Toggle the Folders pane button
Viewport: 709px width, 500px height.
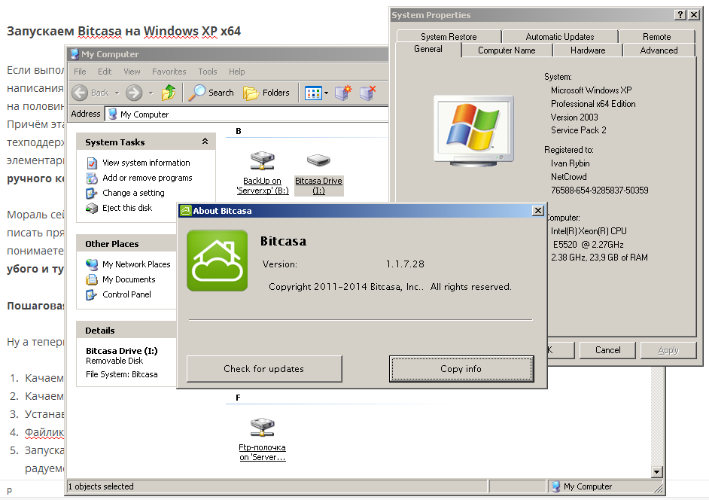266,93
